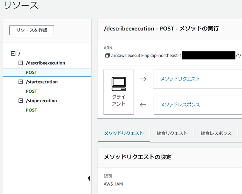The width and height of the screenshot is (242, 194).
Task: Click the left arrow beside メソッドレスポンス box
Action: pyautogui.click(x=143, y=105)
